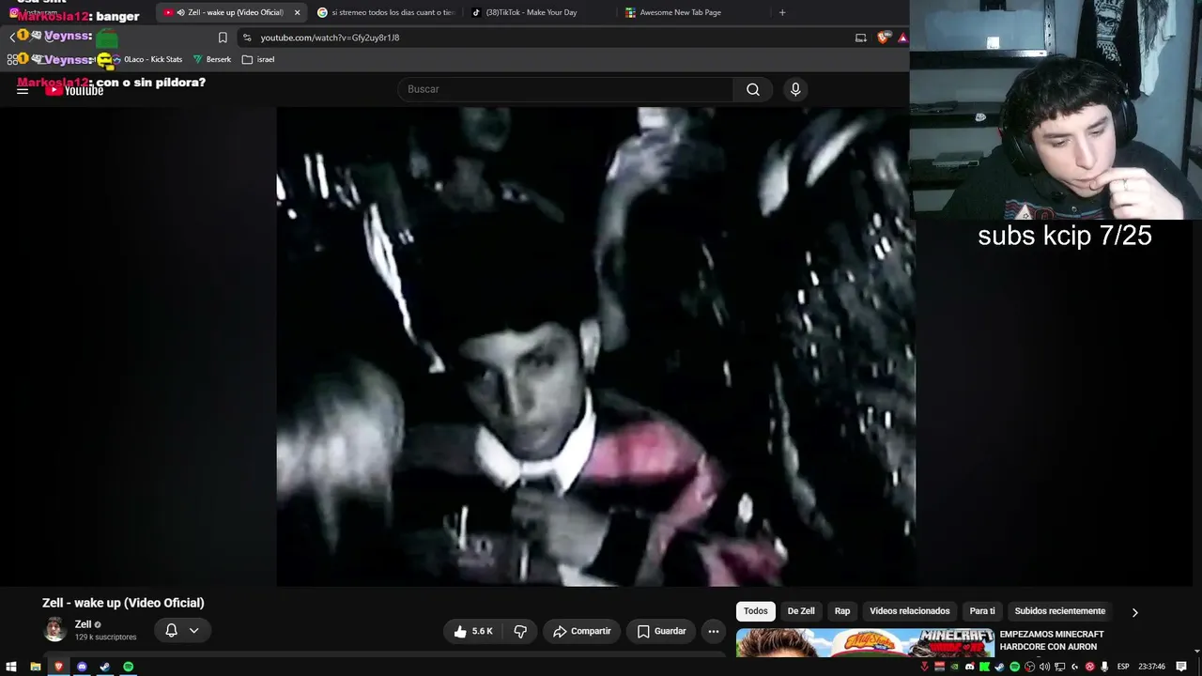Open the NVIDIA icon in system tray
The width and height of the screenshot is (1202, 676).
(954, 667)
